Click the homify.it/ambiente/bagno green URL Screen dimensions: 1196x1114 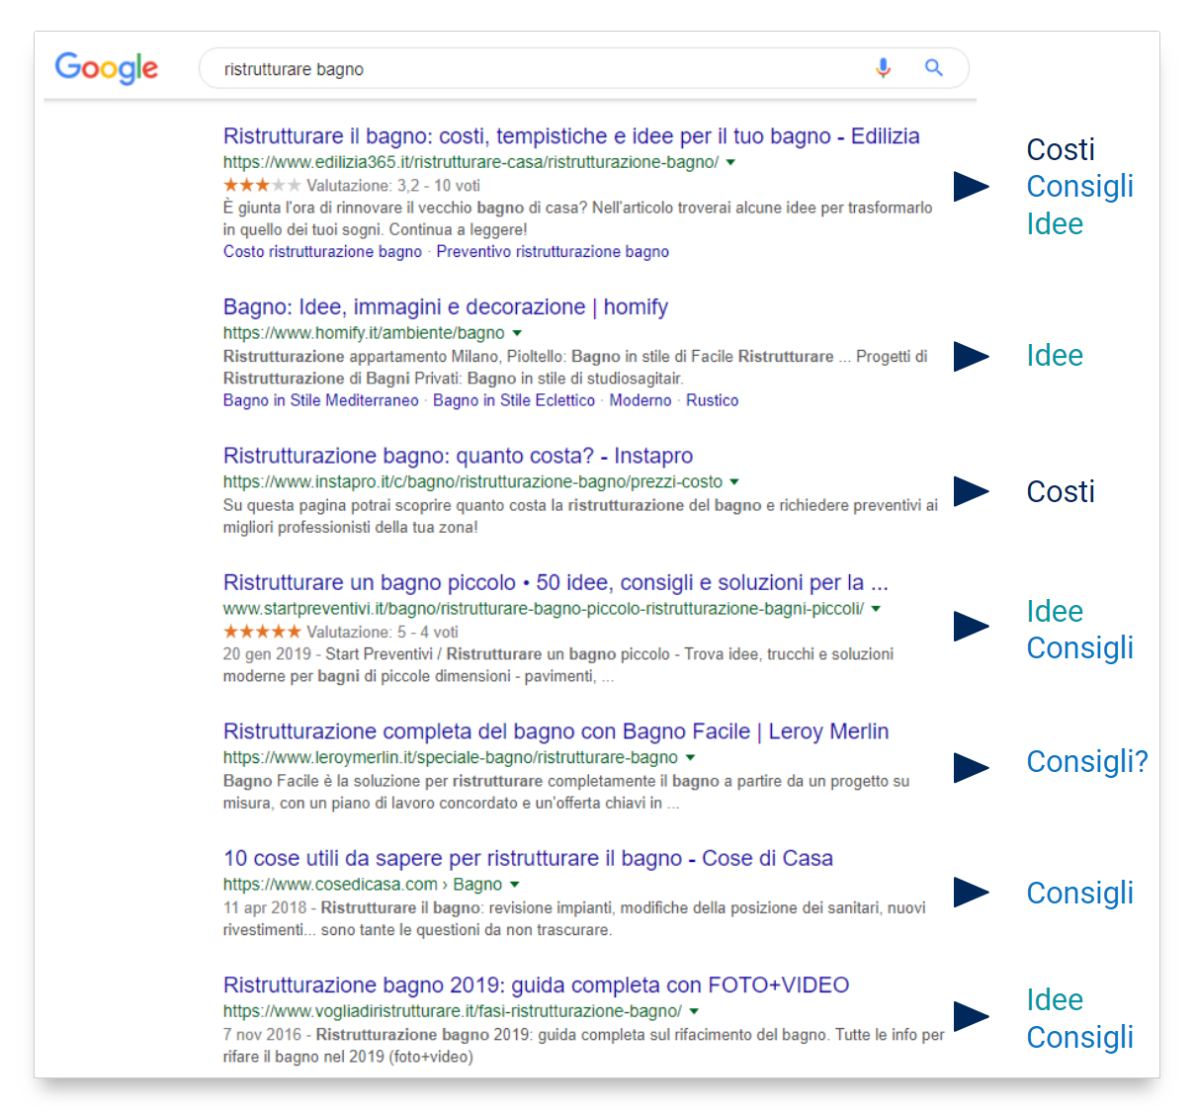click(x=364, y=333)
